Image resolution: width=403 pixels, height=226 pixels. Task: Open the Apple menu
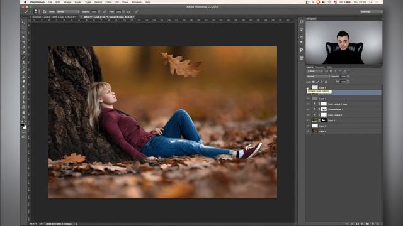click(x=25, y=2)
